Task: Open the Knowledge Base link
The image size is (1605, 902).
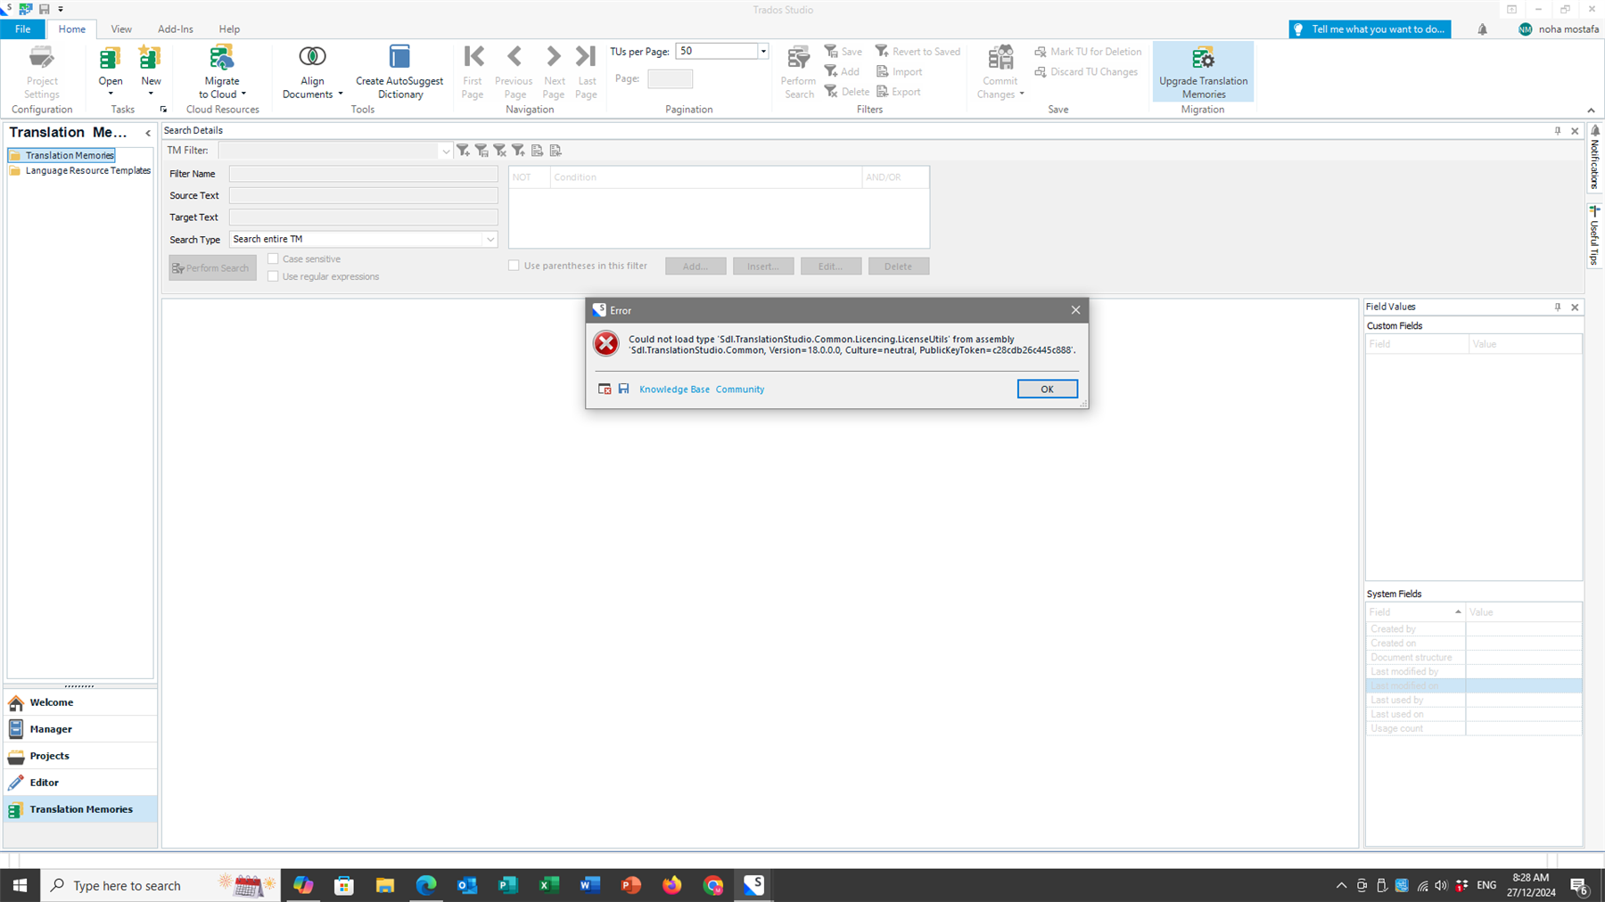Action: click(x=674, y=389)
